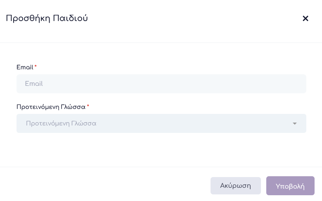Click the dropdown caret arrow icon
Viewport: 322px width, 201px height.
pyautogui.click(x=295, y=123)
